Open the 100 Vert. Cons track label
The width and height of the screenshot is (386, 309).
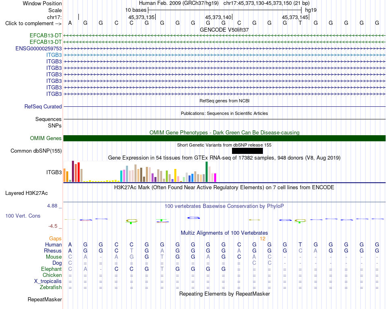pos(23,216)
